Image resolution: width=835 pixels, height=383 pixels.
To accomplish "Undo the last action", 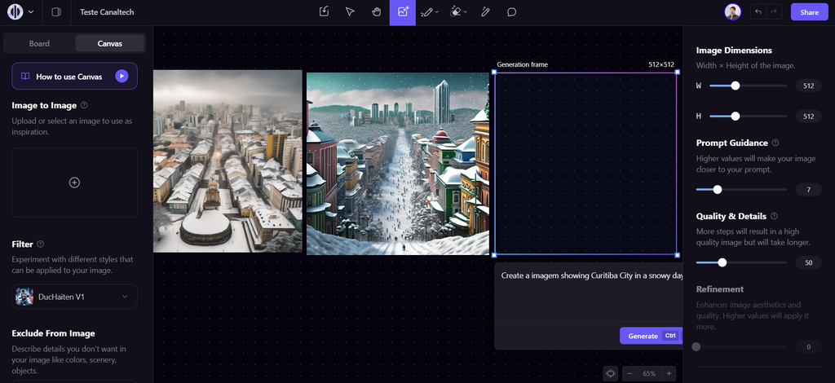I will (x=758, y=12).
